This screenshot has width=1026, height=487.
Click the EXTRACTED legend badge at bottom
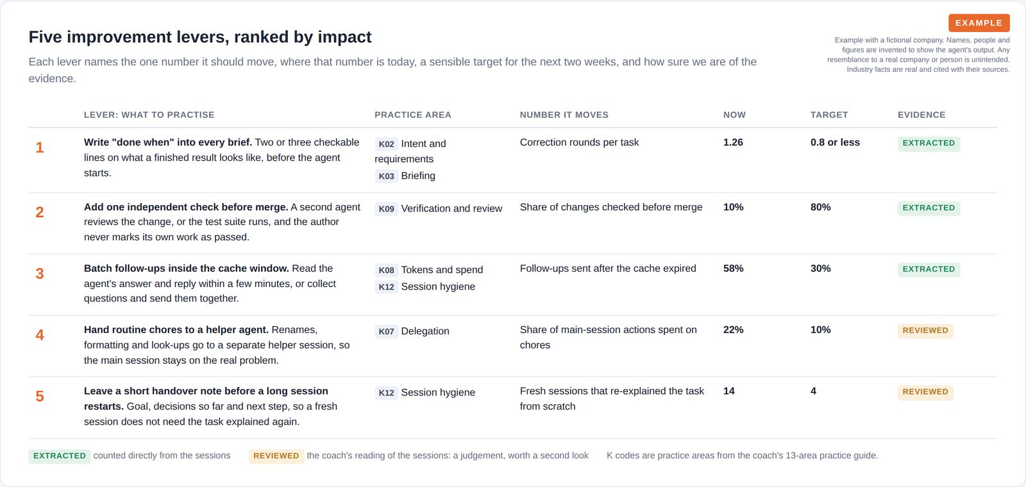coord(59,456)
